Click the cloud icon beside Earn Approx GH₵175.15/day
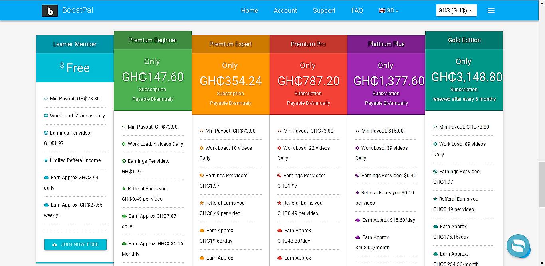 (x=436, y=227)
